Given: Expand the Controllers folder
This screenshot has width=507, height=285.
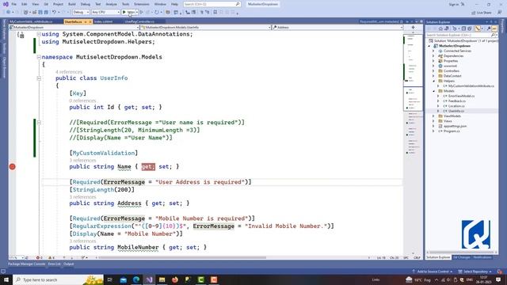Looking at the screenshot, I should (x=434, y=70).
